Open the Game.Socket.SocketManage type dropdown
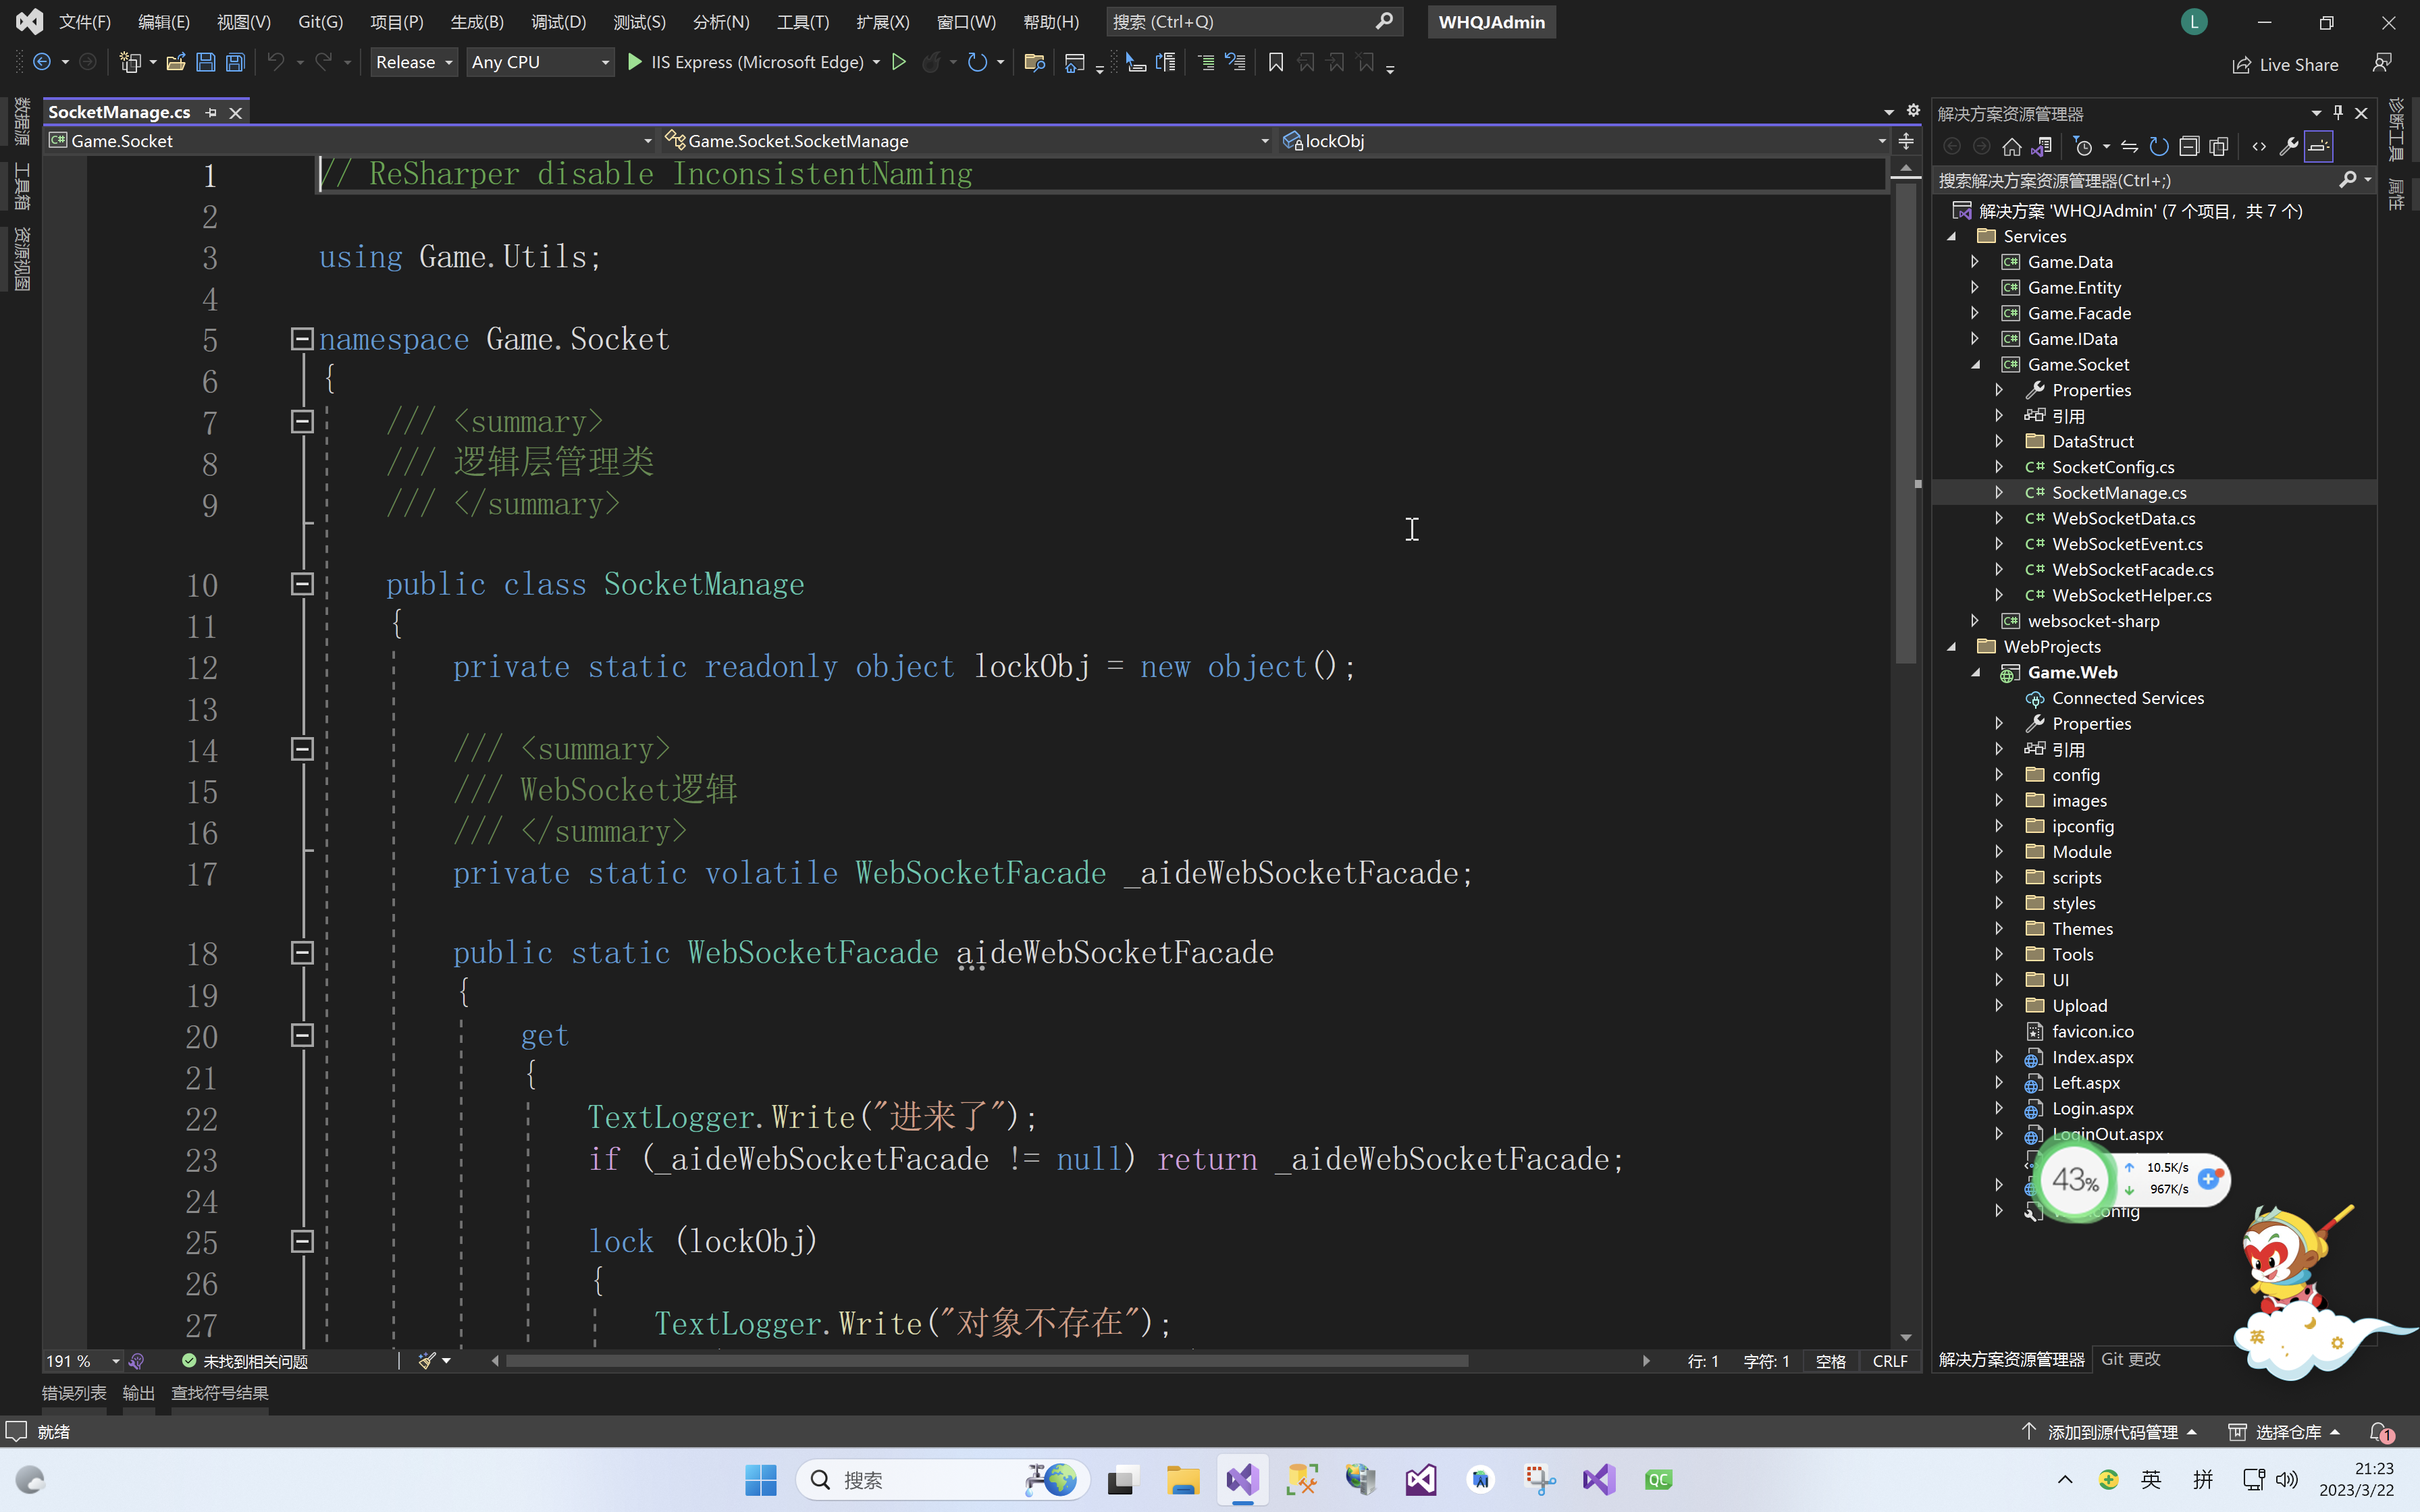The height and width of the screenshot is (1512, 2420). point(967,141)
